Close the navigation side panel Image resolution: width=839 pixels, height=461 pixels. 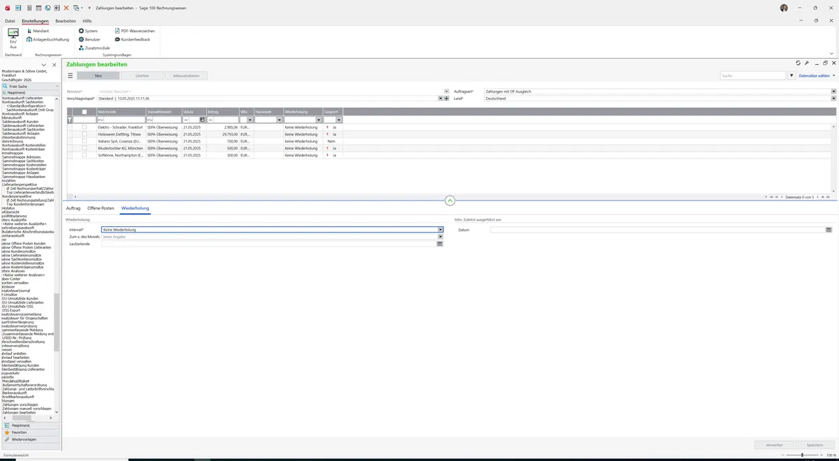coord(55,65)
